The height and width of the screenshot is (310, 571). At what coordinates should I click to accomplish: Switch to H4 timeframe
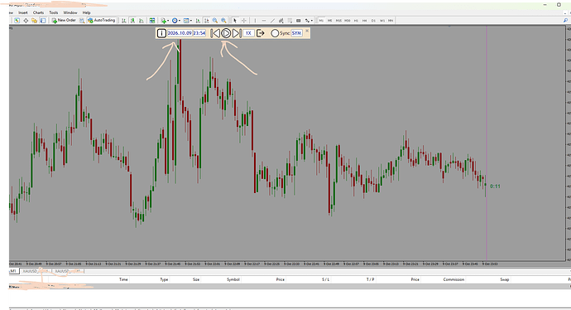(x=364, y=21)
